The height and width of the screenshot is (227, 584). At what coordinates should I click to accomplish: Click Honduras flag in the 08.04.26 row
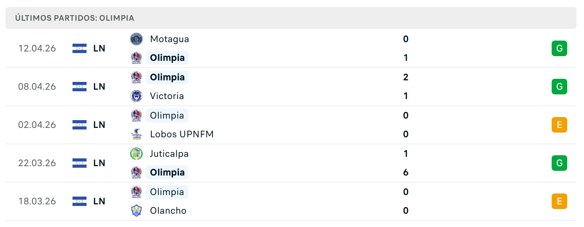pyautogui.click(x=80, y=87)
